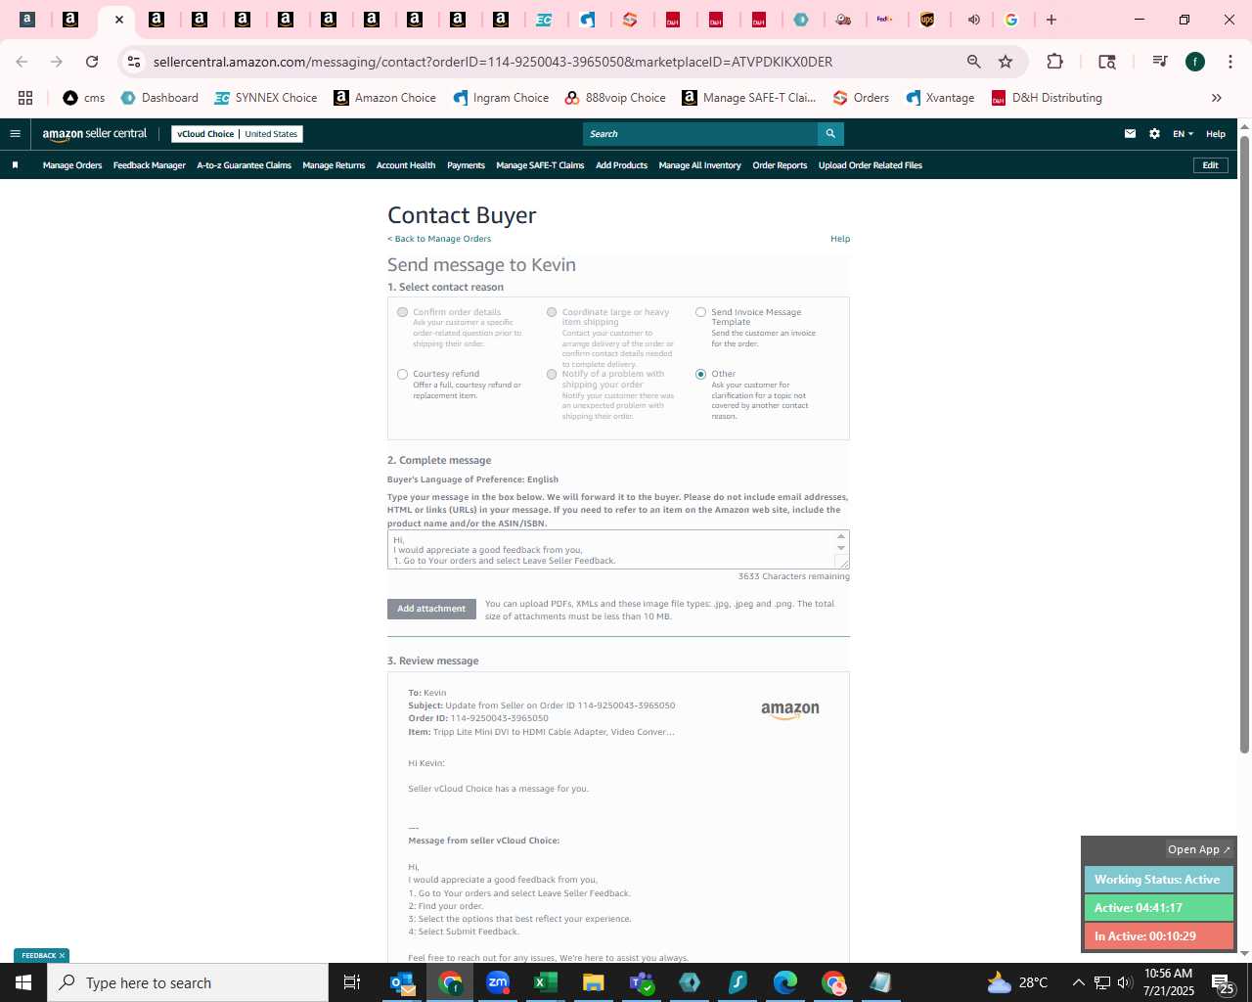Open the media control icon in the Chrome toolbar
The width and height of the screenshot is (1252, 1002).
(1160, 62)
